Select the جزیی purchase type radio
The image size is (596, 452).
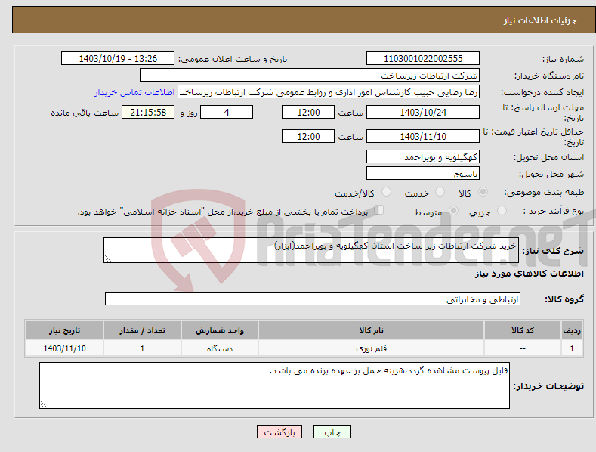[502, 211]
